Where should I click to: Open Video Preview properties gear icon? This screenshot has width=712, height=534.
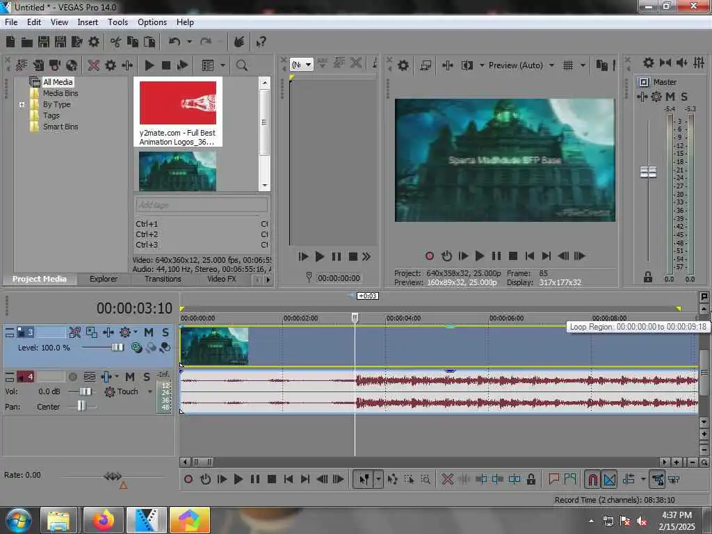click(403, 65)
